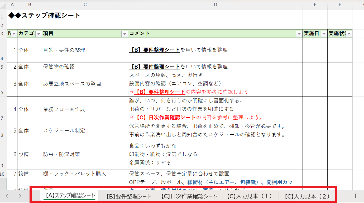Select column C header
Image resolution: width=364 pixels, height=203 pixels.
click(85, 4)
